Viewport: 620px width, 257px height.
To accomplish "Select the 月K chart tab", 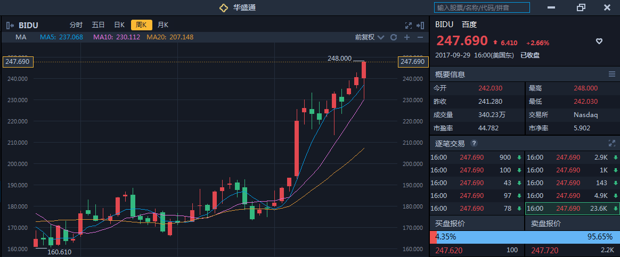I will [x=162, y=25].
